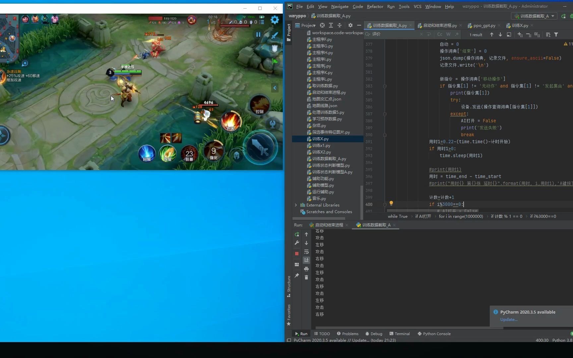Toggle match case Cc in the find bar
The height and width of the screenshot is (358, 573).
(x=440, y=34)
